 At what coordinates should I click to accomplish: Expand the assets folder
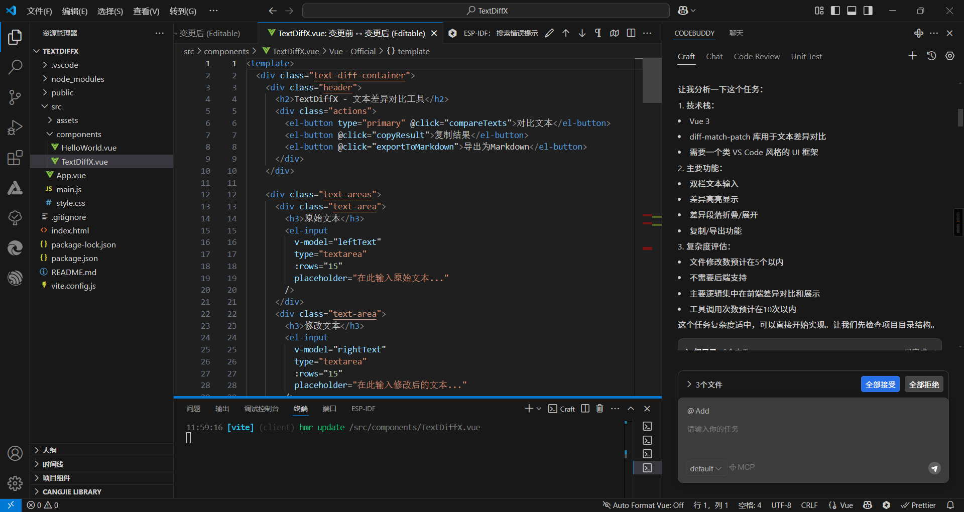(50, 120)
